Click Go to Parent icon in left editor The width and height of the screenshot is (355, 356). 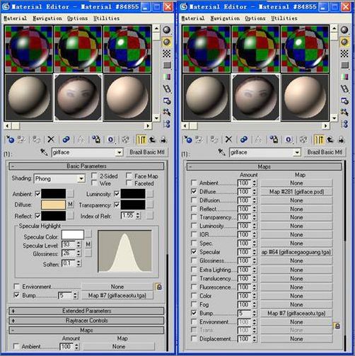(153, 139)
